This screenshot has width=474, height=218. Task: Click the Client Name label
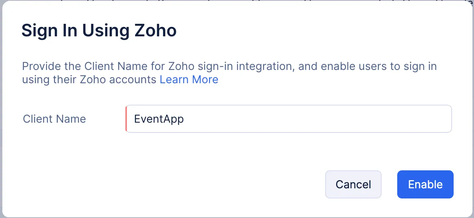pyautogui.click(x=54, y=119)
